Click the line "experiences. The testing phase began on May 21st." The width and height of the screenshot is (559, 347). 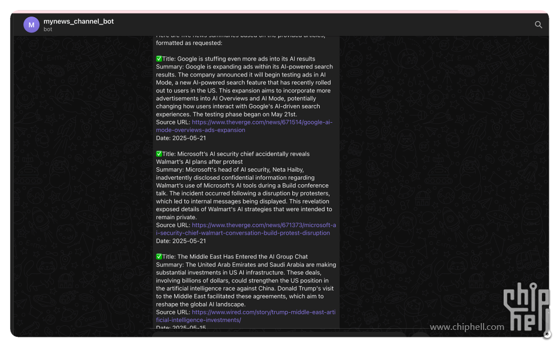(x=226, y=114)
